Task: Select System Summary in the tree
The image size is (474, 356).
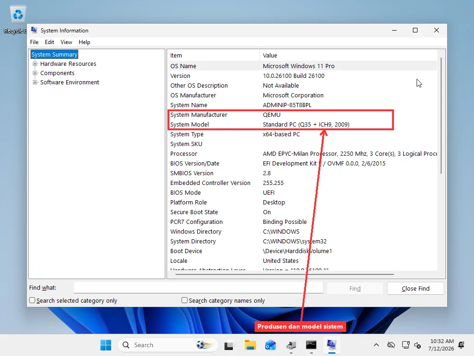Action: click(x=55, y=55)
